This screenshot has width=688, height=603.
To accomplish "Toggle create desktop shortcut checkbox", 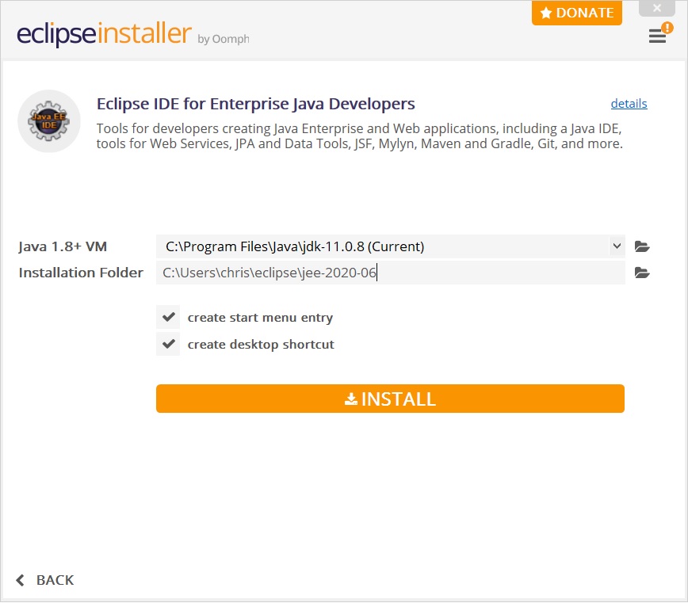I will (x=168, y=344).
